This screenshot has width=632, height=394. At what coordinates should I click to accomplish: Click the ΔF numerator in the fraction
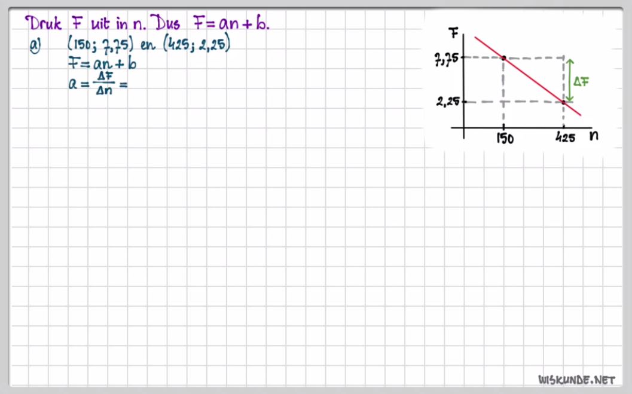(x=106, y=77)
